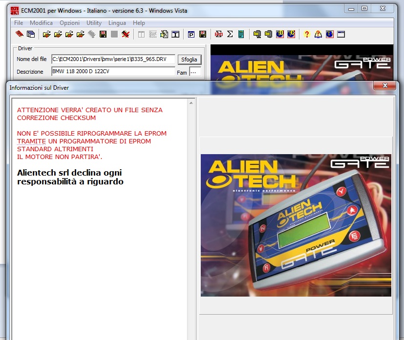Close the ECM2001 main window

pyautogui.click(x=383, y=9)
